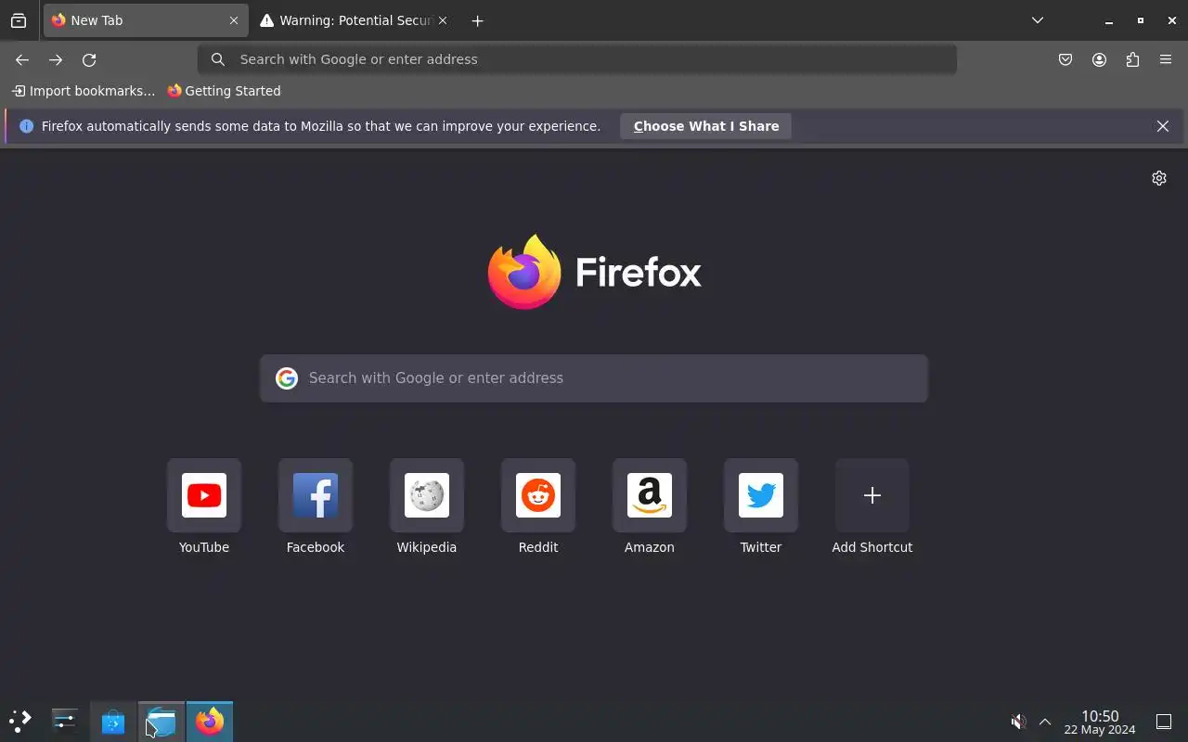Open the Getting Started bookmark
The width and height of the screenshot is (1188, 742).
coord(224,91)
